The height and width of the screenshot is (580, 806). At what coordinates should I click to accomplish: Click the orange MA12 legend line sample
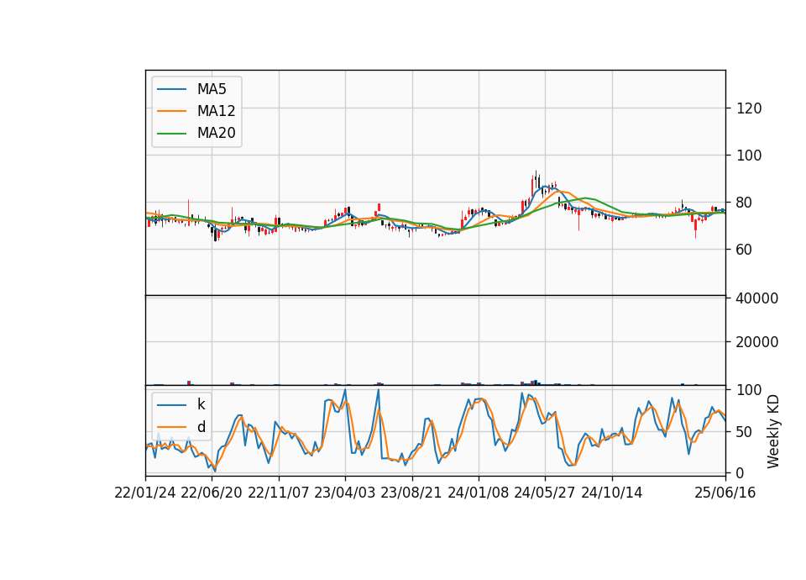(x=171, y=111)
